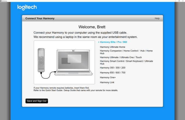The width and height of the screenshot is (185, 120).
Task: Click the laptop recommendation text
Action: (85, 37)
